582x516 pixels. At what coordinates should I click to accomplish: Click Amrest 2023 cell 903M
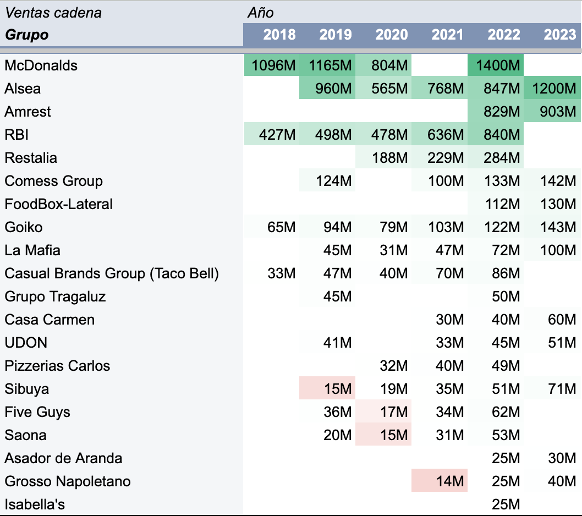(x=552, y=111)
